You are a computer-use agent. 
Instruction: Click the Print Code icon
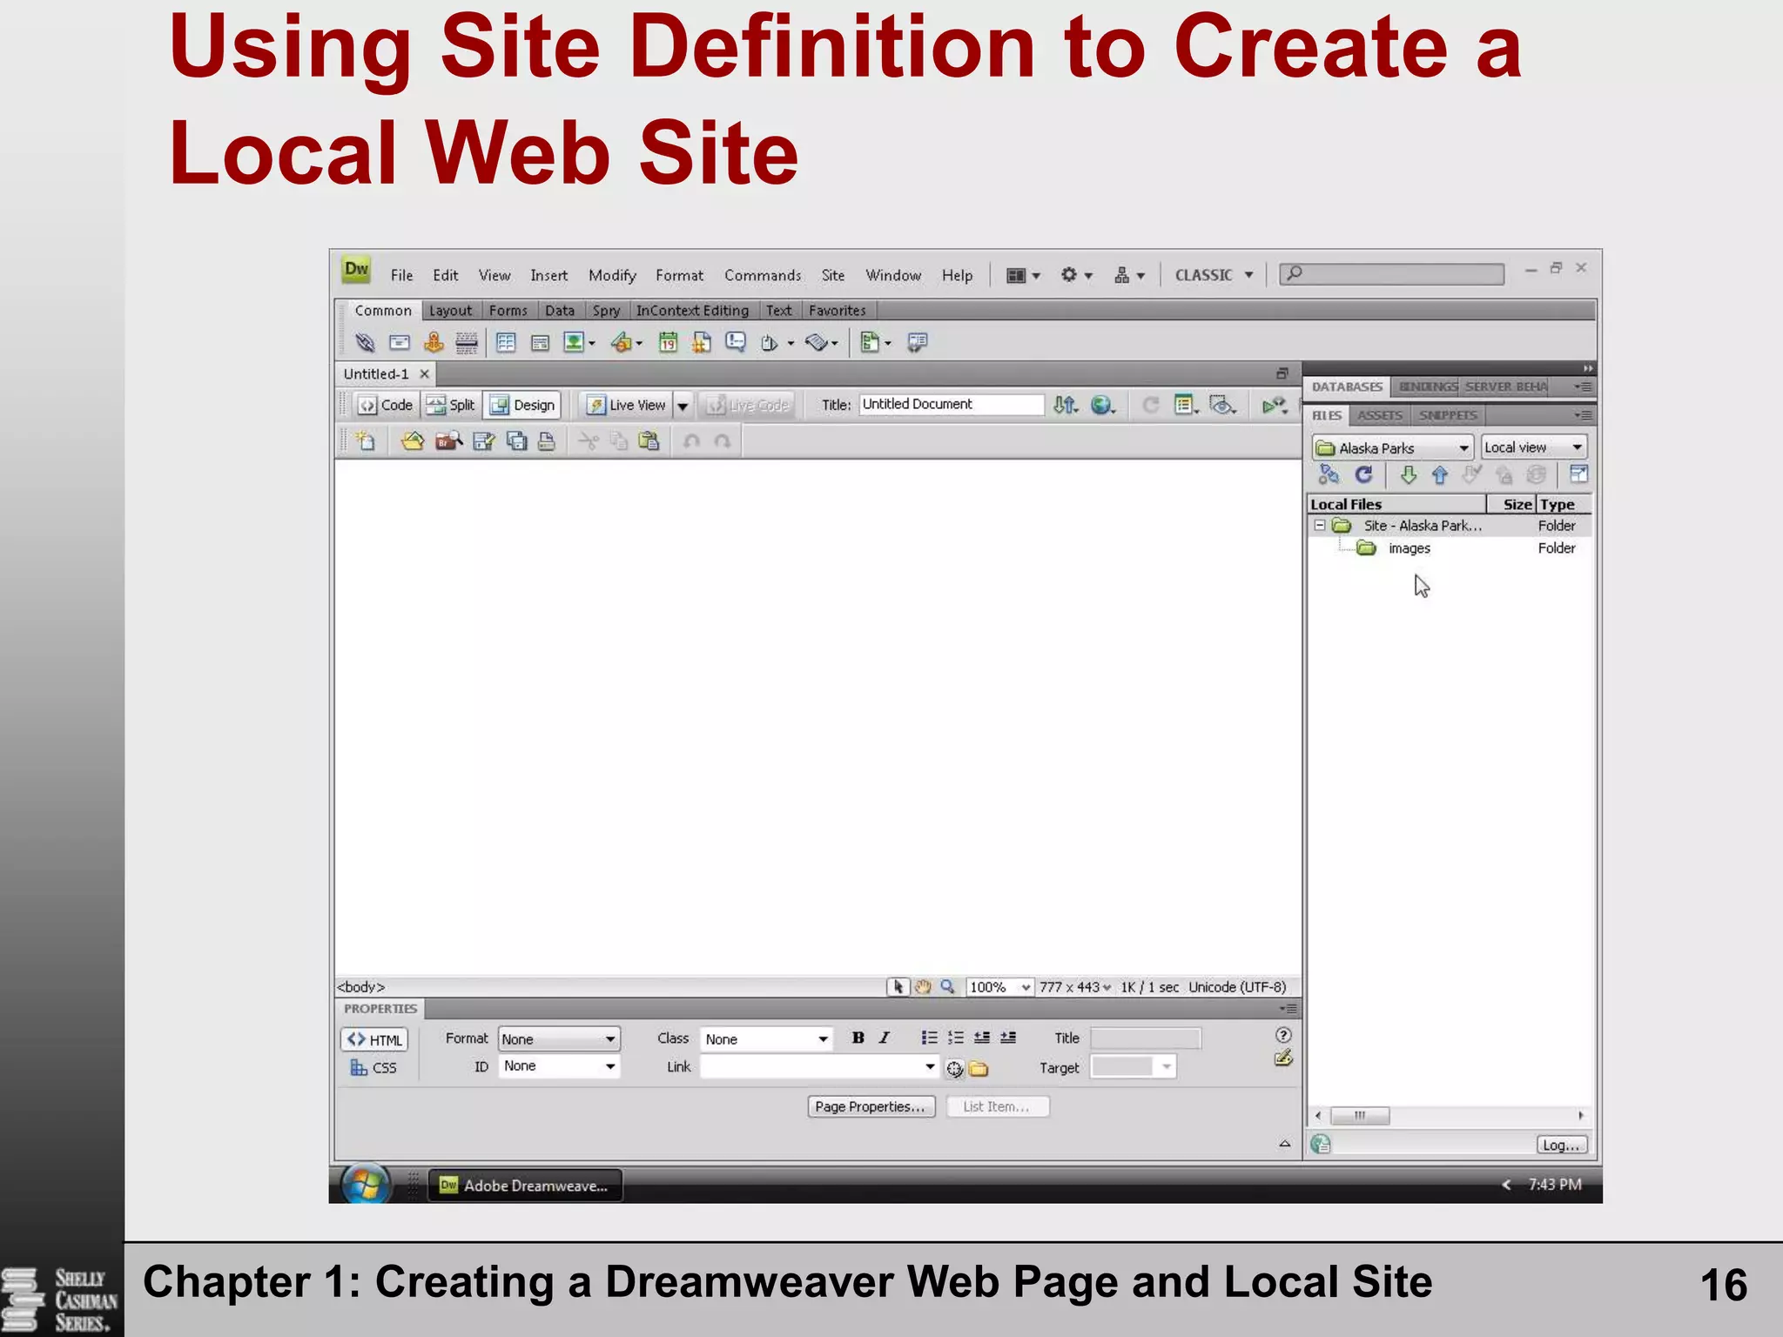[x=546, y=441]
